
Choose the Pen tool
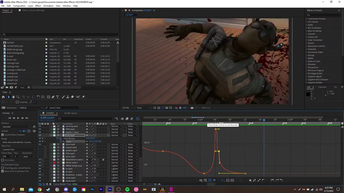click(53, 97)
